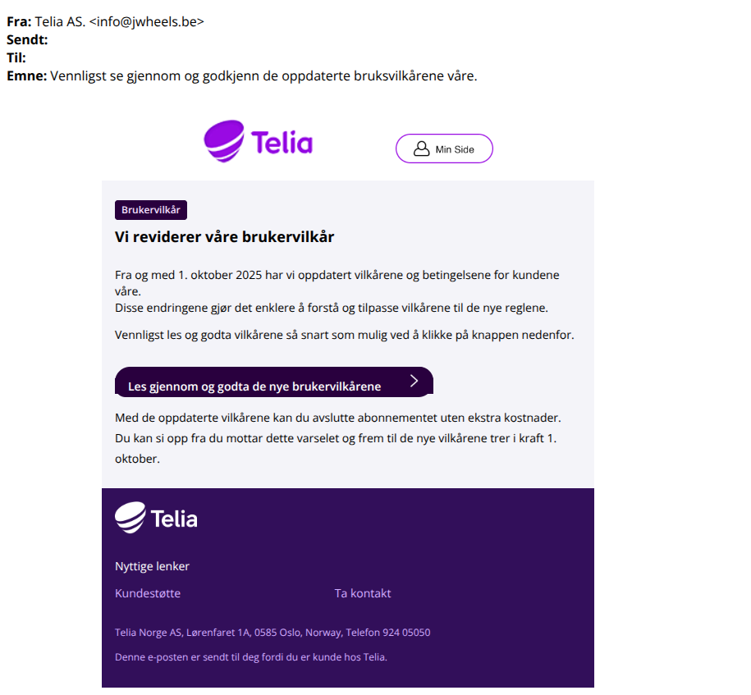
Task: Click the white Telia wordmark in footer
Action: (x=174, y=519)
